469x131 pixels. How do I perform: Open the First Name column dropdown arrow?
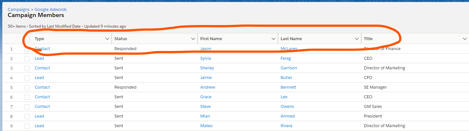click(x=274, y=39)
